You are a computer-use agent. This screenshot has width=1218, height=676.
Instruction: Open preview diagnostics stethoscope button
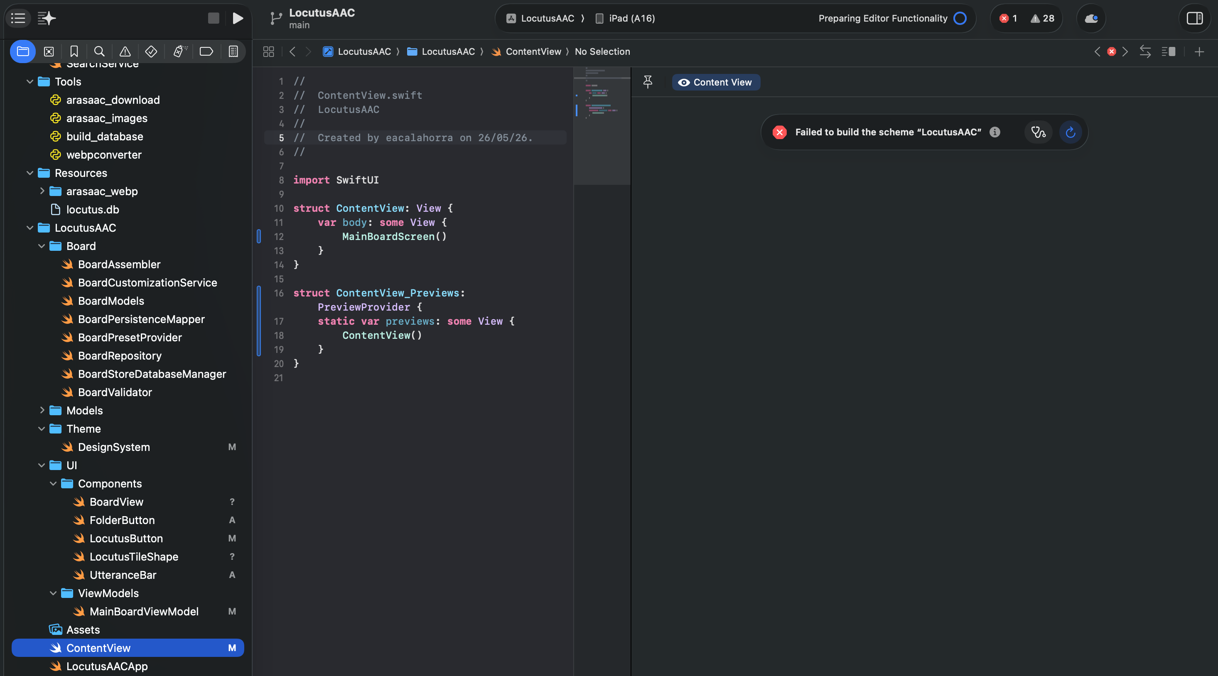(1038, 132)
